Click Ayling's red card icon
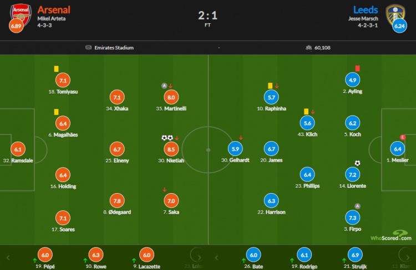 point(357,68)
